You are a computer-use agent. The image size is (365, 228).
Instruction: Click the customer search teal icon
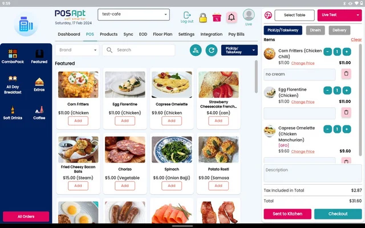pos(196,50)
